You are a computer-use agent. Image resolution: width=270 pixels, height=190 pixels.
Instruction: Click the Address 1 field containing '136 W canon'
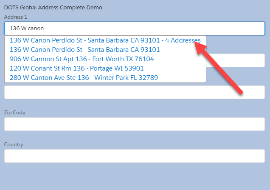[x=134, y=28]
